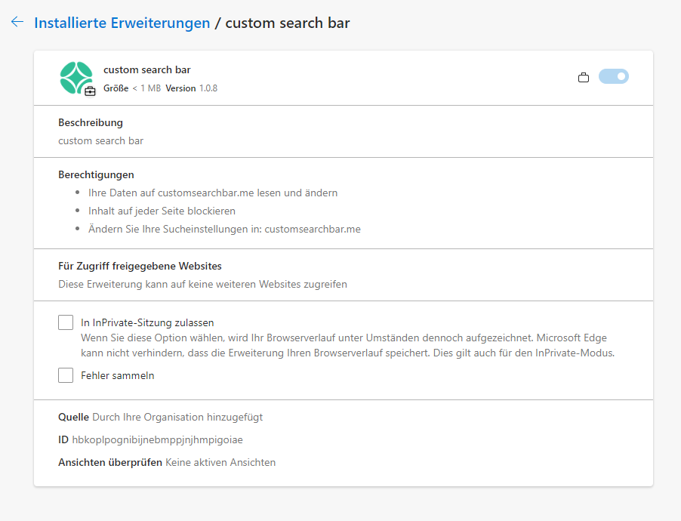Open Installierte Erweiterungen breadcrumb link

pos(122,23)
